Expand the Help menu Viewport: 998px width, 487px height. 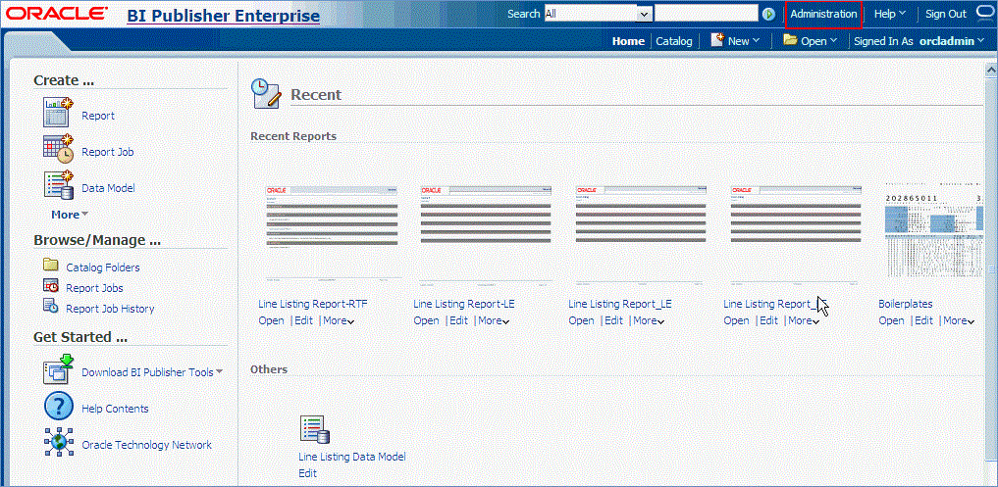point(890,14)
